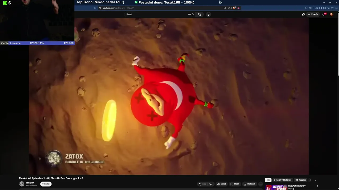Viewport: 339px width, 190px height.
Task: Dislike the video with thumbs down
Action: (211, 184)
